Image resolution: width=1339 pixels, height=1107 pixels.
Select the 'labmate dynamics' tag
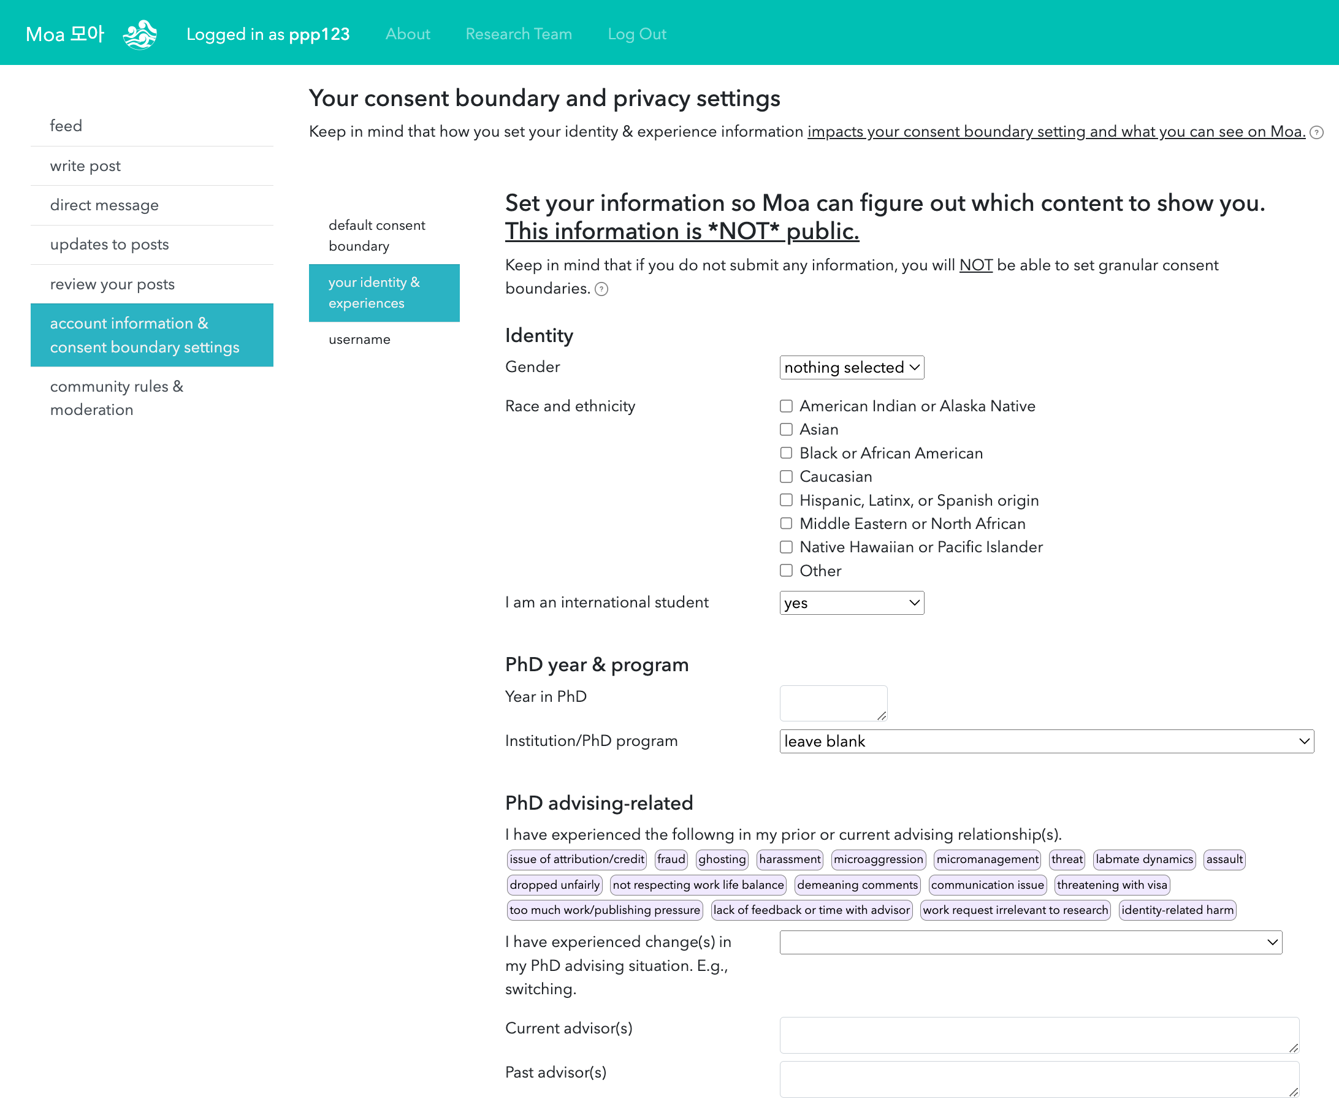click(1144, 860)
